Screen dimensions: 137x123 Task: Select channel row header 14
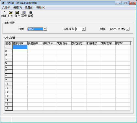(x=9, y=100)
